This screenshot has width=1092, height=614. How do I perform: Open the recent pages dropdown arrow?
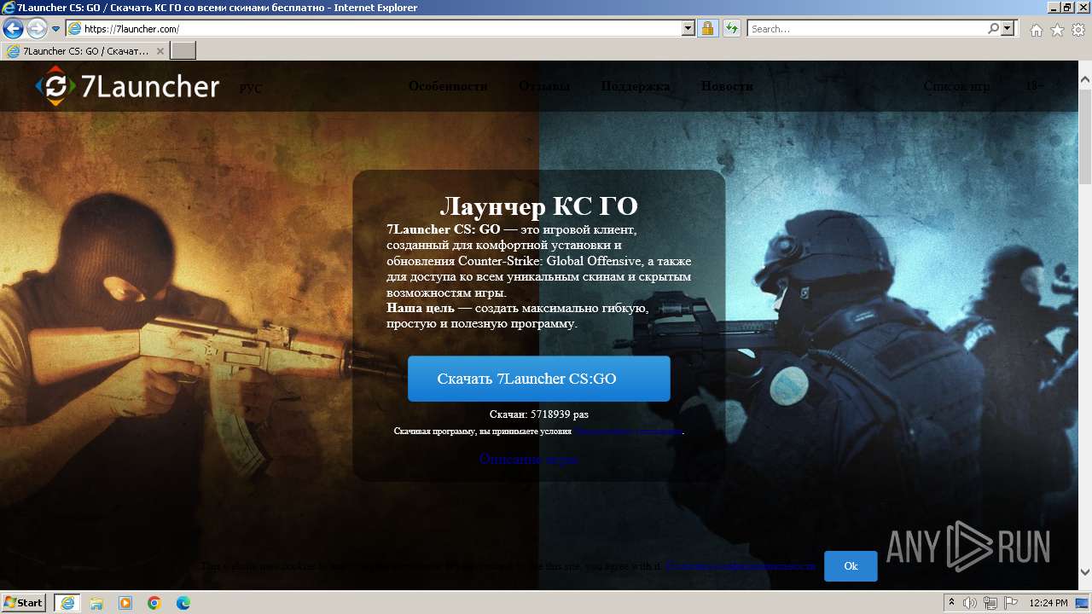coord(56,29)
